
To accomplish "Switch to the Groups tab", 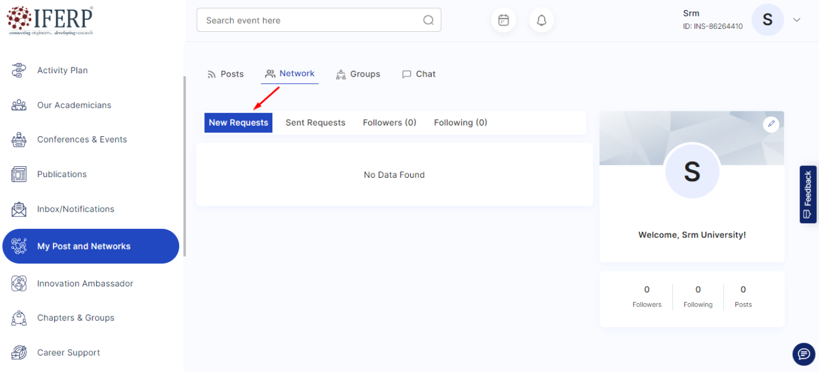I will pos(358,74).
